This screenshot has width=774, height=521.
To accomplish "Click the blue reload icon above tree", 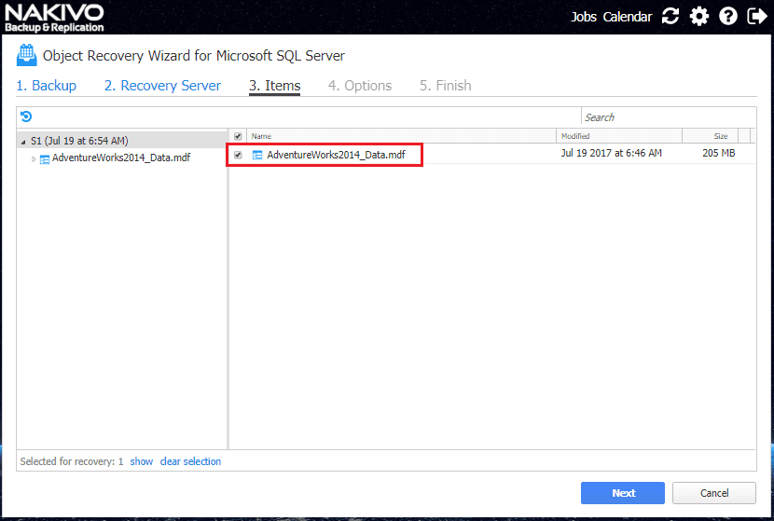I will 26,117.
